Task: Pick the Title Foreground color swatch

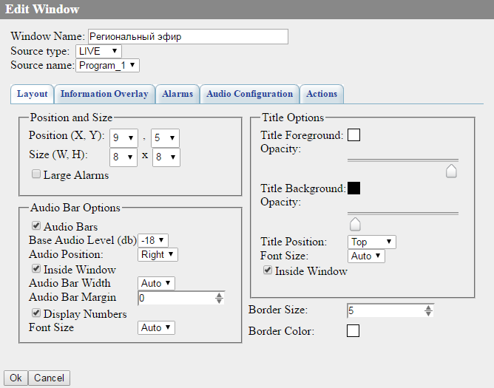Action: click(x=353, y=135)
